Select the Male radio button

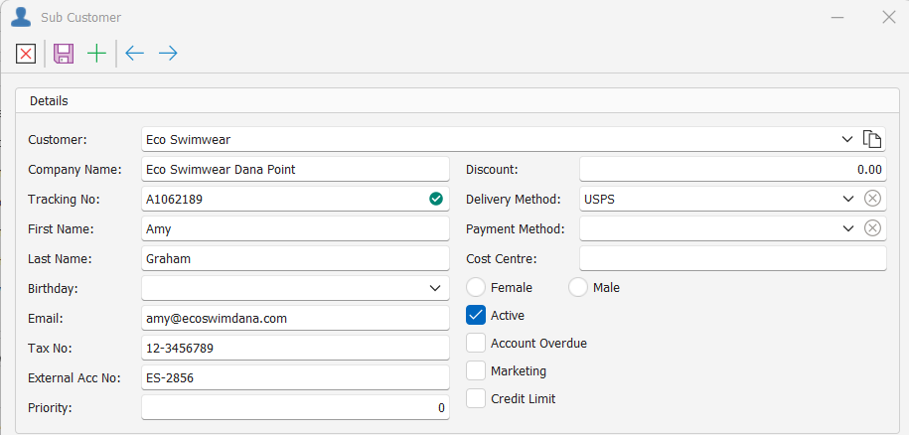[x=578, y=287]
